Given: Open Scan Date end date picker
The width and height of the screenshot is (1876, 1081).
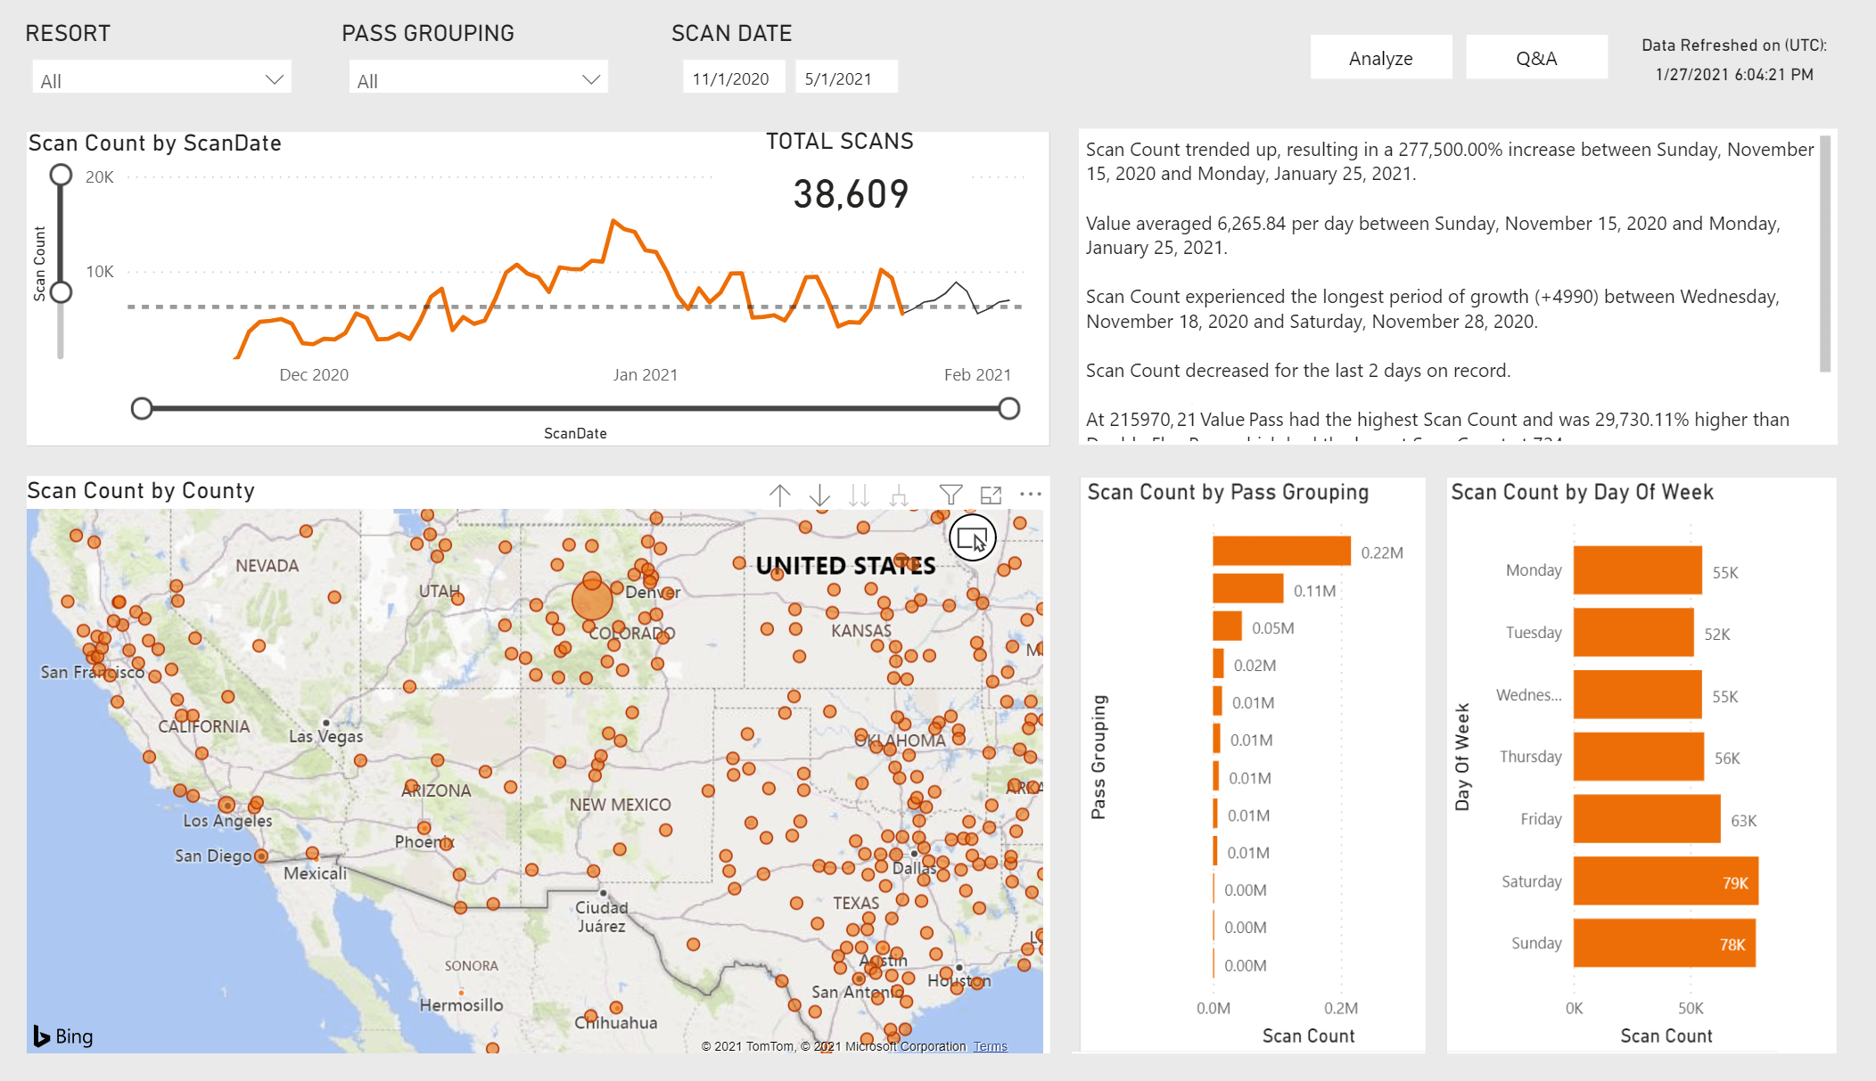Looking at the screenshot, I should 844,78.
